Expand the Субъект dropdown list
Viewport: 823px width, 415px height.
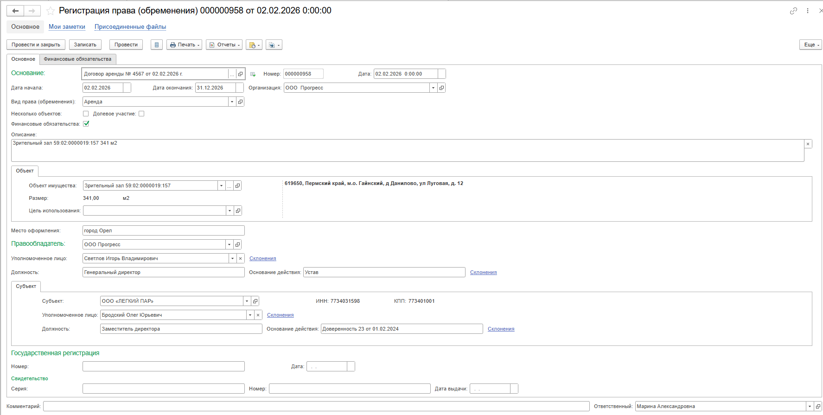(247, 301)
